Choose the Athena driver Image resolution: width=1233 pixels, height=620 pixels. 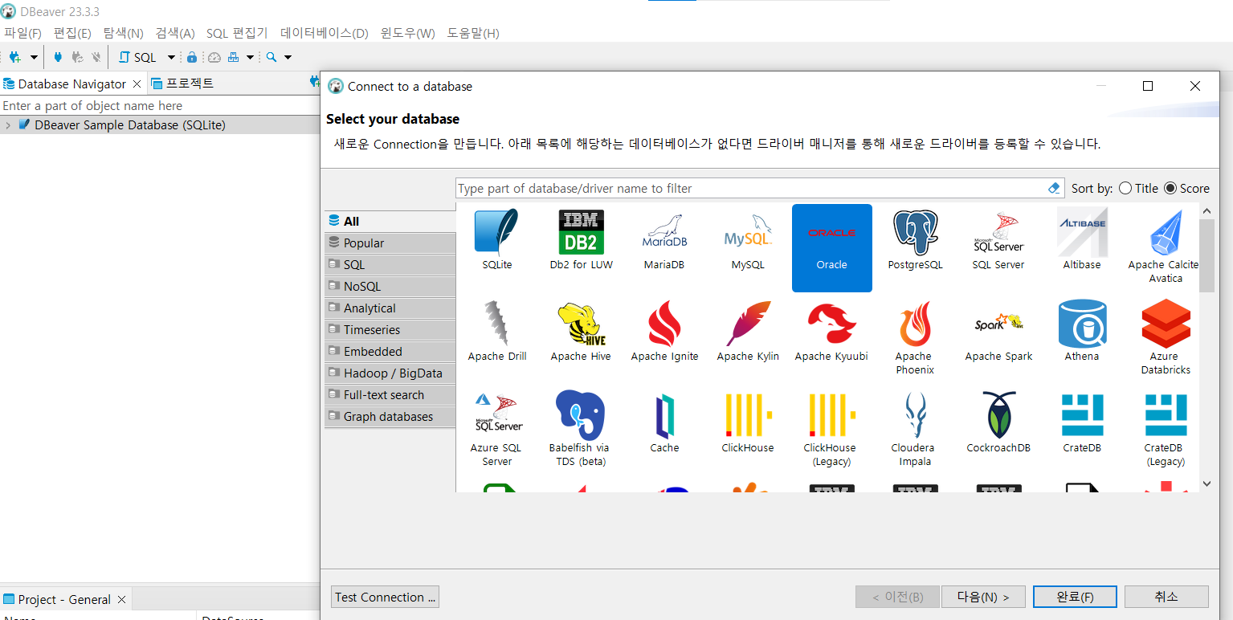click(1082, 332)
